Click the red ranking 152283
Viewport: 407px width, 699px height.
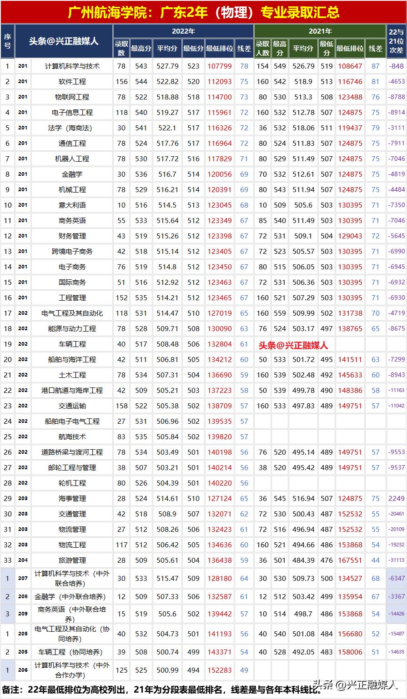click(219, 670)
